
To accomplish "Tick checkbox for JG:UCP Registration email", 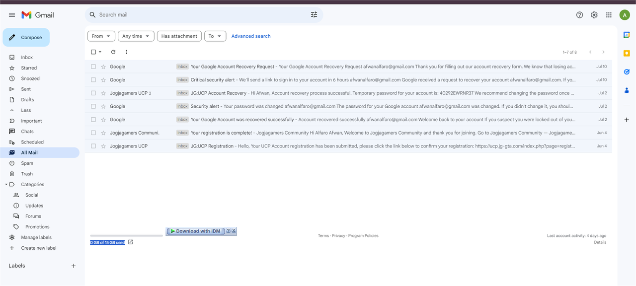I will [x=93, y=146].
